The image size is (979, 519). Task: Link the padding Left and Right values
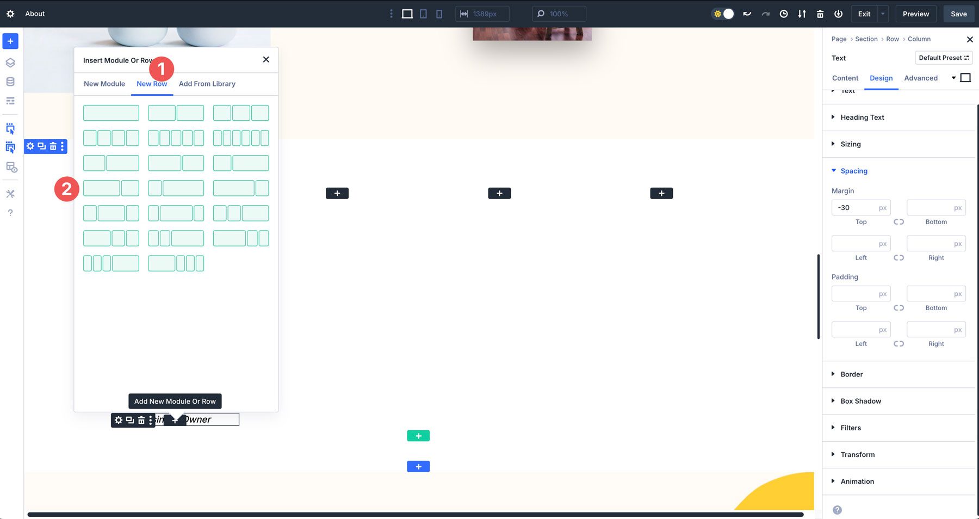(899, 343)
